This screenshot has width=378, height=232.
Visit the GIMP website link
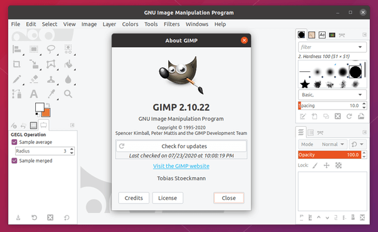pos(181,166)
